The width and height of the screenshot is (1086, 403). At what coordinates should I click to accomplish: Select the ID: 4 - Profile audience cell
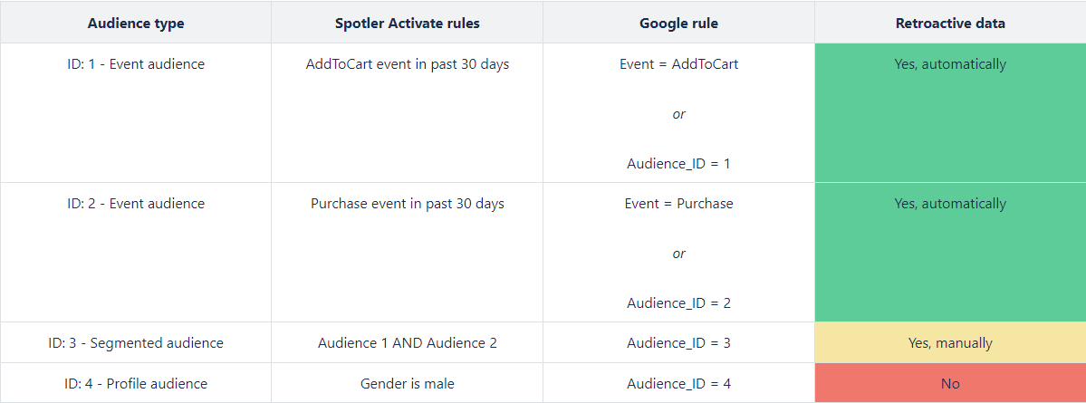click(x=136, y=383)
